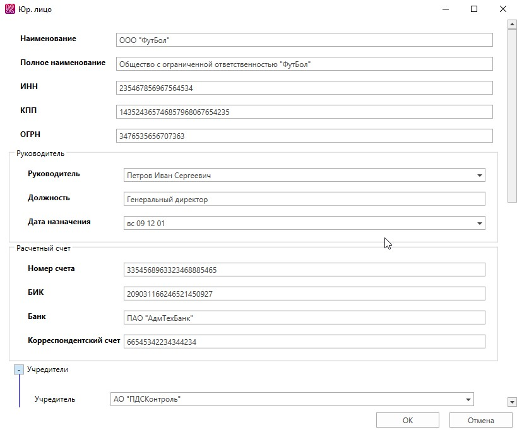The width and height of the screenshot is (517, 432).
Task: Open the Руководитель dropdown list
Action: pos(479,176)
